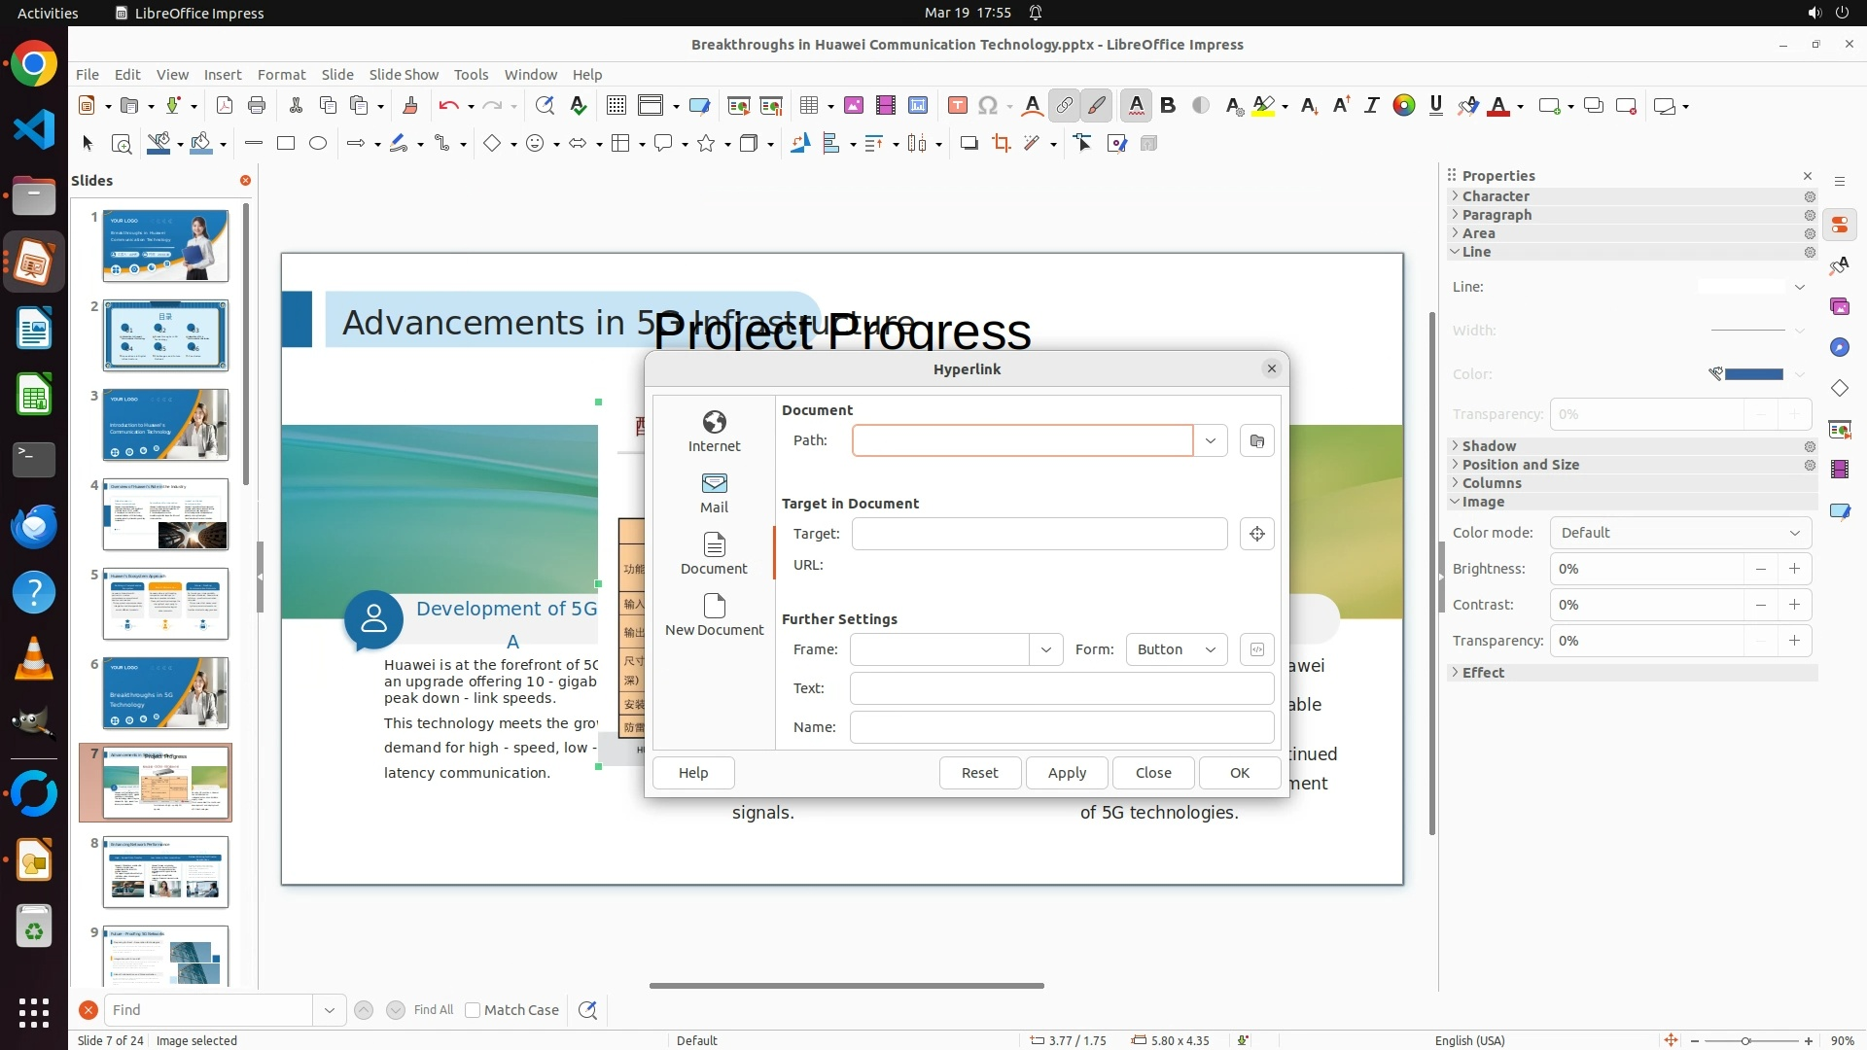Open the Color mode dropdown
Viewport: 1867px width, 1050px height.
[x=1679, y=533]
